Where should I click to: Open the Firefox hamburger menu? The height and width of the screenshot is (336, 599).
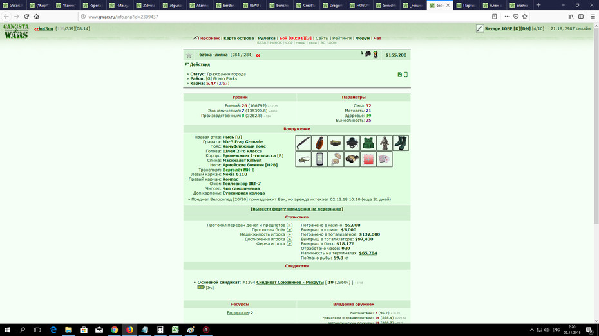coord(593,16)
